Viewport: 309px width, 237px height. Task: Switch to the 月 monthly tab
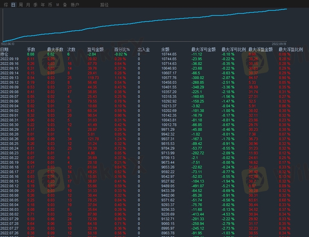click(28, 5)
